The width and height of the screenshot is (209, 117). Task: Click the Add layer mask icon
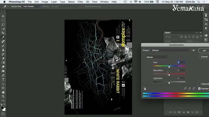pos(179,112)
